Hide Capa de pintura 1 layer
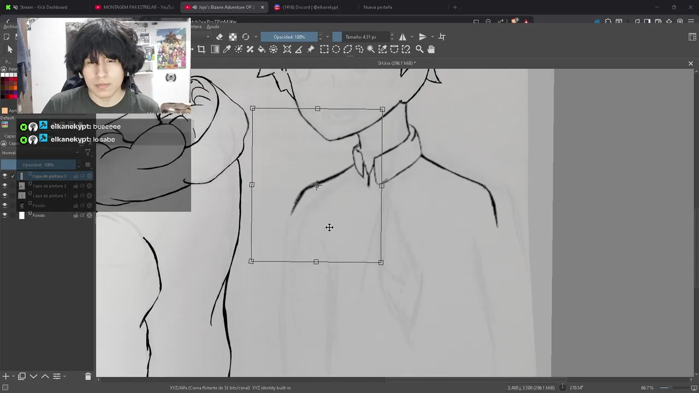 coord(5,195)
